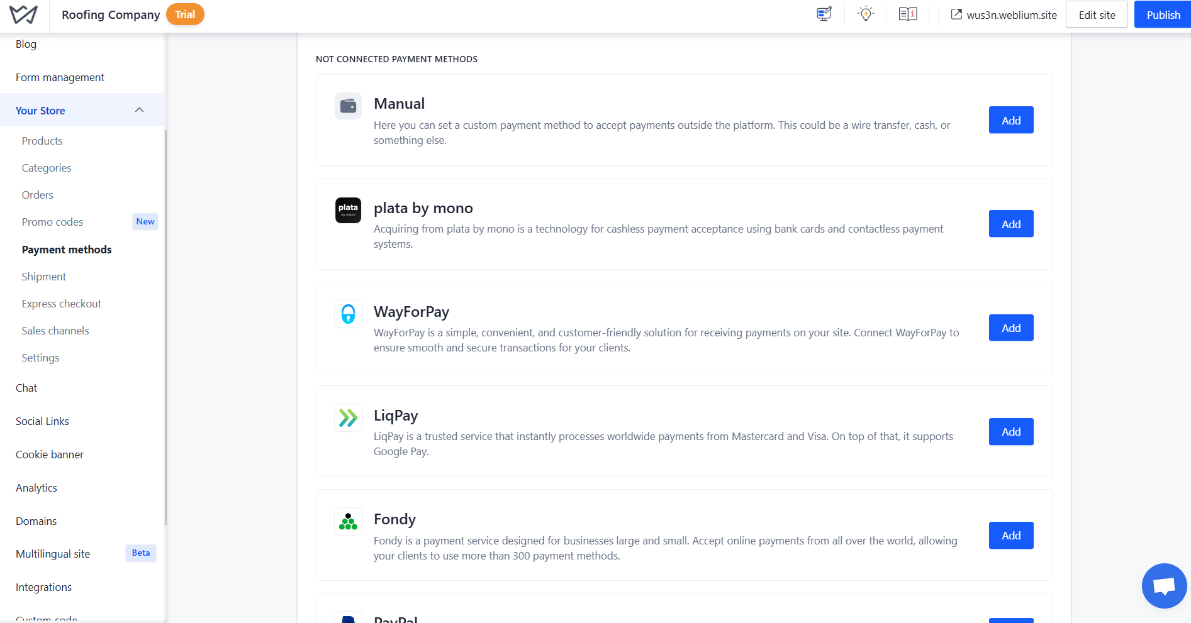Open the Shipment store submenu item
This screenshot has width=1191, height=623.
click(44, 277)
